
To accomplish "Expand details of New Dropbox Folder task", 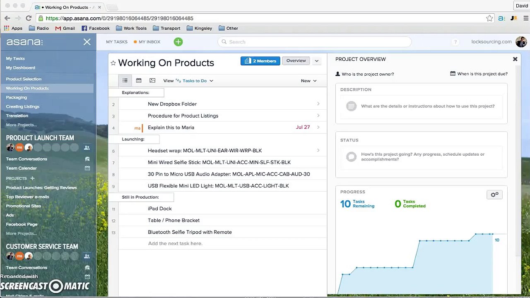I will pyautogui.click(x=318, y=104).
